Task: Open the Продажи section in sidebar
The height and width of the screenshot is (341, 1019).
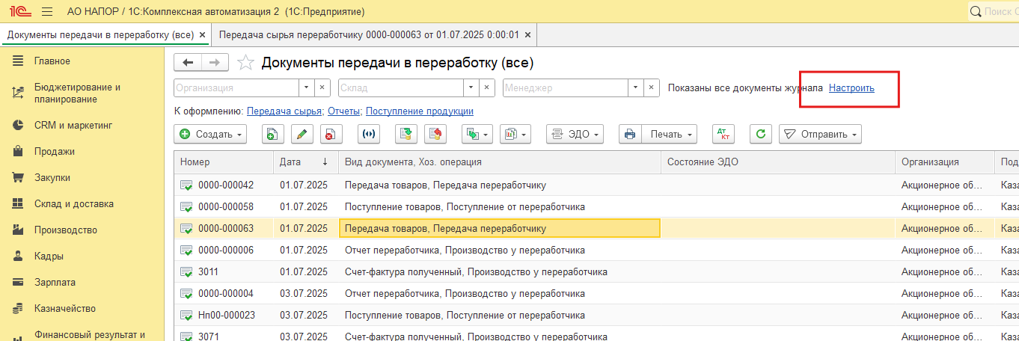Action: [54, 152]
